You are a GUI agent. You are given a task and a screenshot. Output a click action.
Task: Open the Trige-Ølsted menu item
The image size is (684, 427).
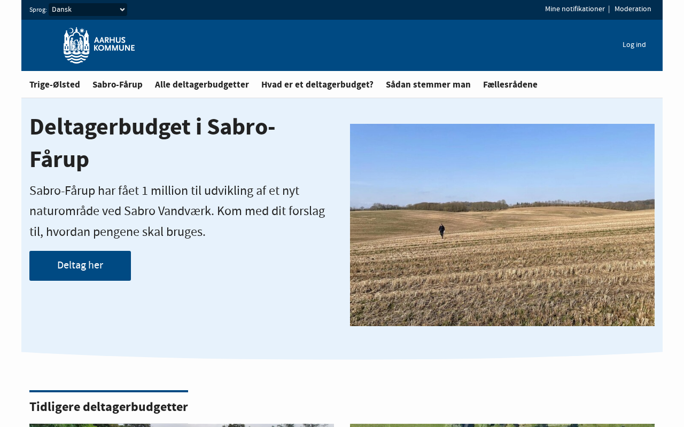point(55,84)
